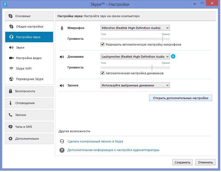Click the speaker icon beside Звонок
This screenshot has width=221, height=172.
[62, 86]
